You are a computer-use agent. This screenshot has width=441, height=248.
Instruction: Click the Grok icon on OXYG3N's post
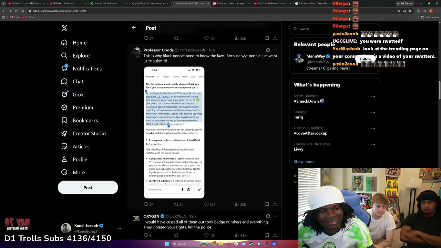click(268, 216)
